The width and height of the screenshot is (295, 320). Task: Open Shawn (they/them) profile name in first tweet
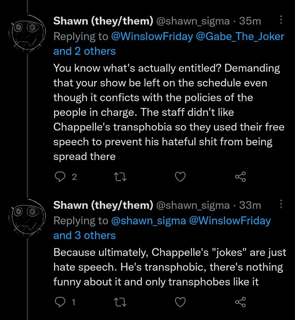(x=103, y=21)
